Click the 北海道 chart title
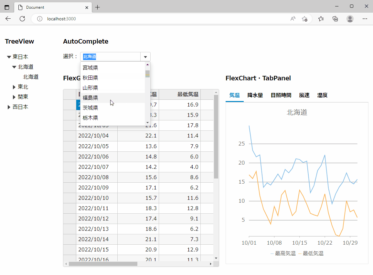Screen dimensions: 373x275 click(x=297, y=112)
